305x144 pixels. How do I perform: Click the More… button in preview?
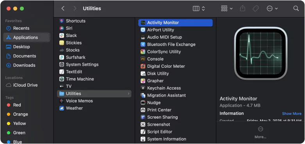click(260, 133)
